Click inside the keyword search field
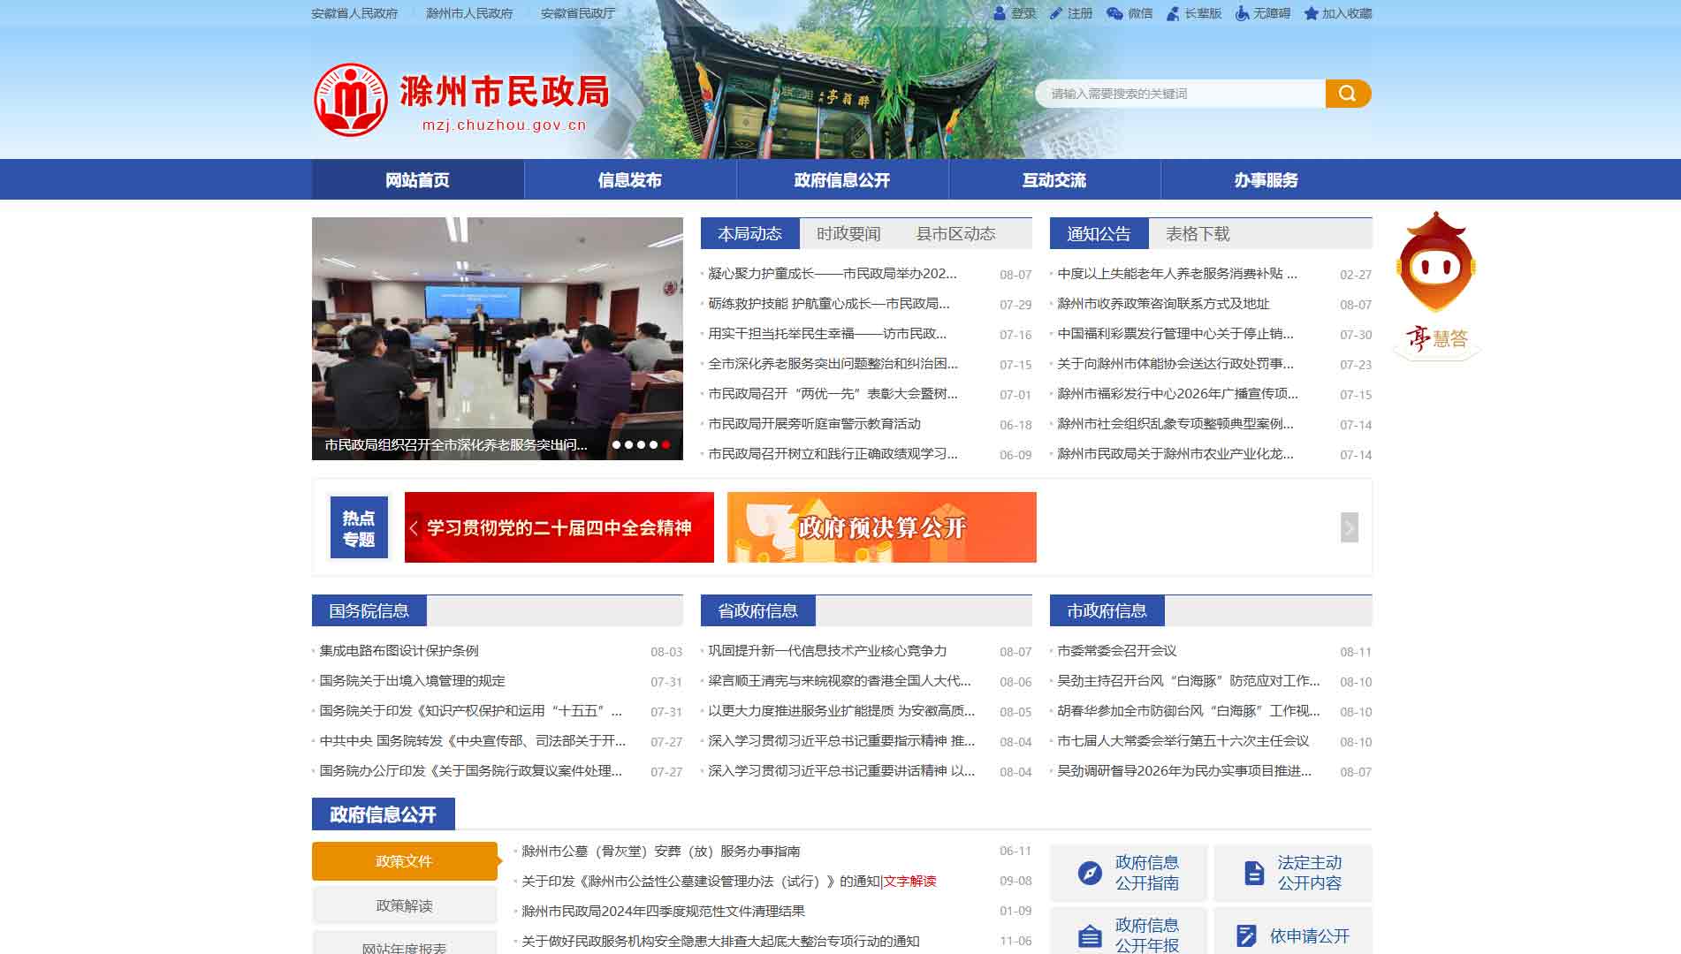1681x954 pixels. coord(1180,94)
